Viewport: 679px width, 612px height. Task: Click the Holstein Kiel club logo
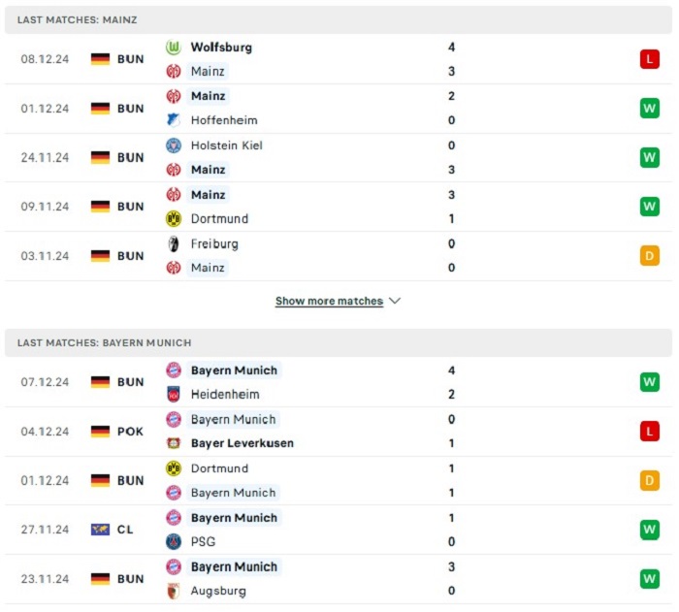(x=174, y=145)
